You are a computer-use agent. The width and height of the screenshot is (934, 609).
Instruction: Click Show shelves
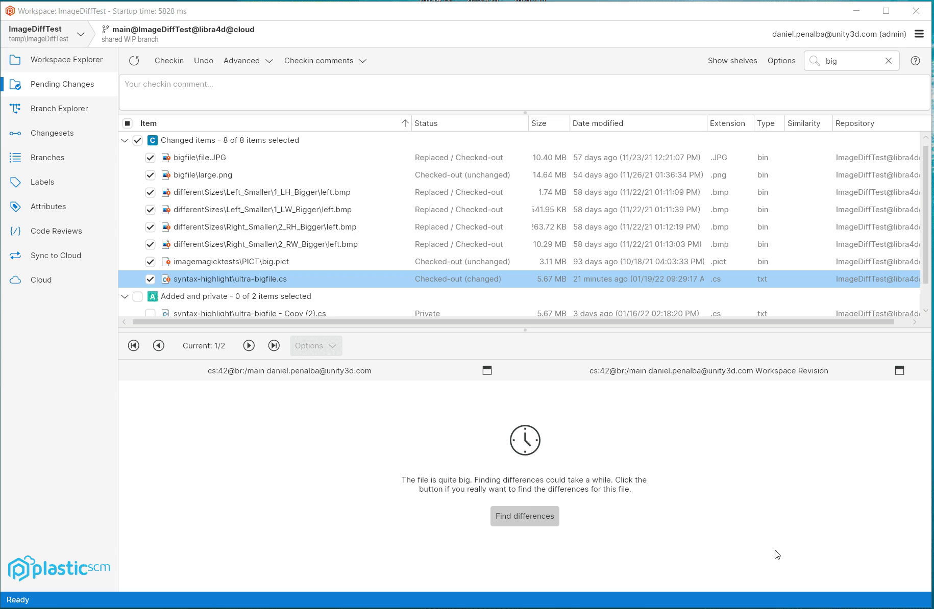coord(732,60)
